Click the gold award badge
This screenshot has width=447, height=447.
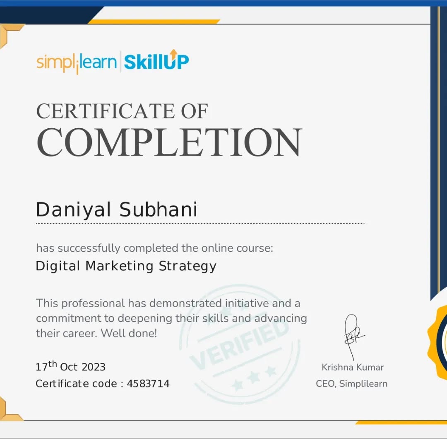[x=437, y=342]
